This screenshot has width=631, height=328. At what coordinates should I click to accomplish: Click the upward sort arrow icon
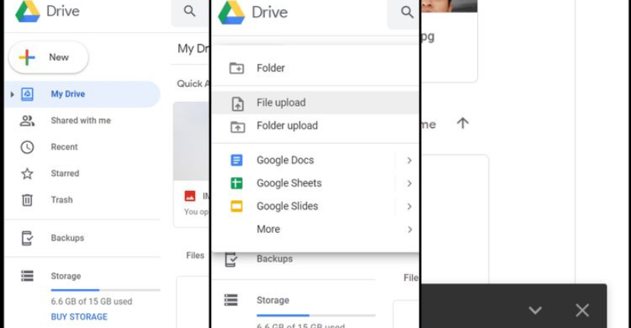click(463, 123)
